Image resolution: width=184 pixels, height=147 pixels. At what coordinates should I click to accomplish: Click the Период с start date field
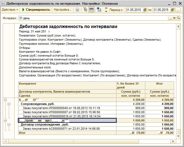134,10
